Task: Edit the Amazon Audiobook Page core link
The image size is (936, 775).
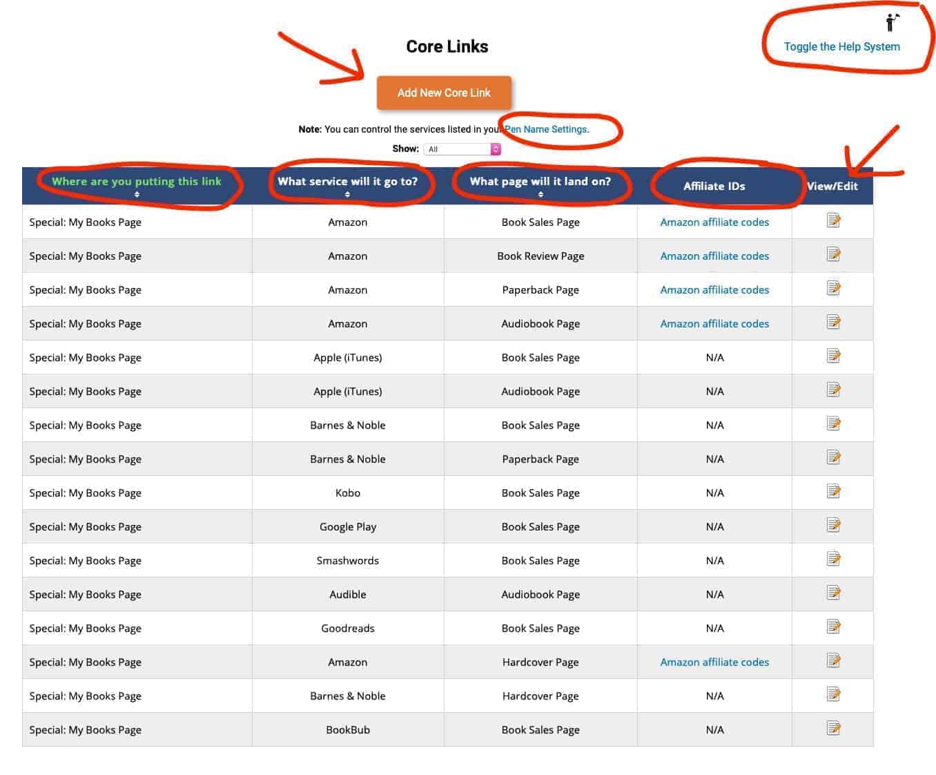Action: [833, 322]
